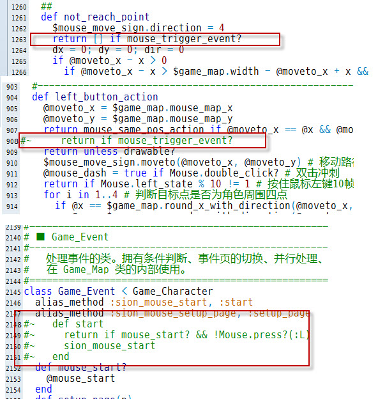Viewport: 378px width, 399px height.
Task: Click line number 911 in the gutter
Action: coord(12,174)
